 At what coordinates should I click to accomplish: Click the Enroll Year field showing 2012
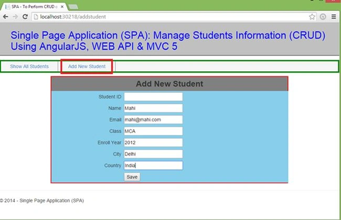153,142
